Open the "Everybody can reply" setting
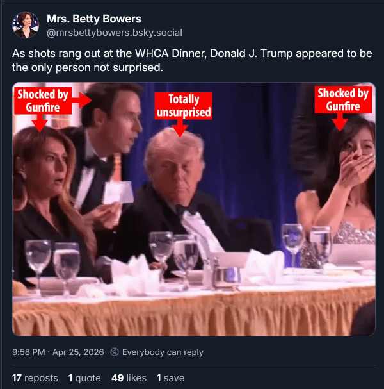The height and width of the screenshot is (389, 384). [163, 352]
